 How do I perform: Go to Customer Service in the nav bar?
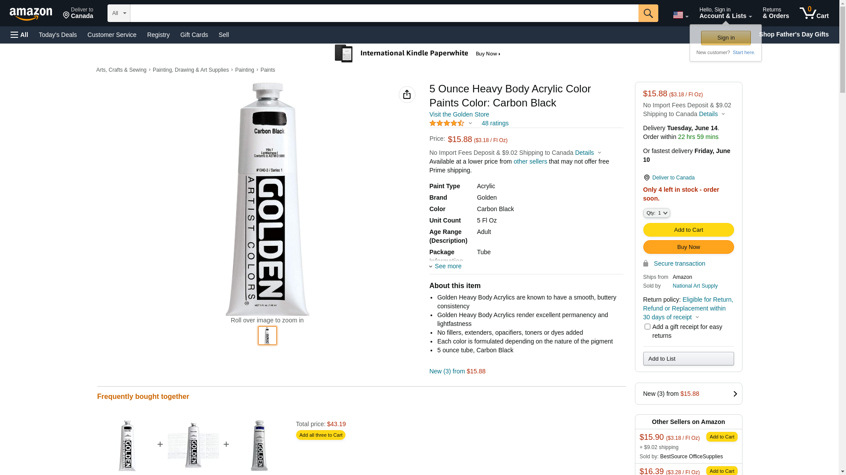[x=112, y=35]
